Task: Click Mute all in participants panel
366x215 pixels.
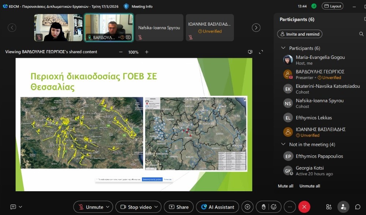Action: [x=285, y=186]
